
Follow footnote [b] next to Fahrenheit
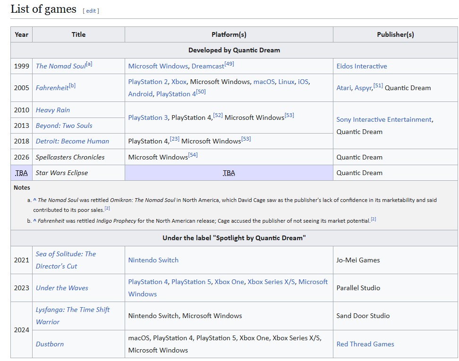pos(72,85)
